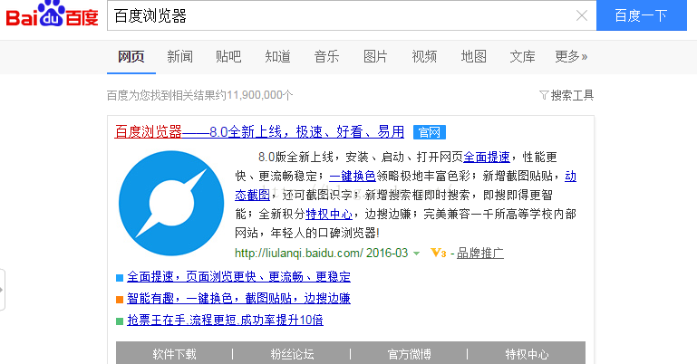Click the 官网 badge
The height and width of the screenshot is (364, 697).
click(x=430, y=132)
